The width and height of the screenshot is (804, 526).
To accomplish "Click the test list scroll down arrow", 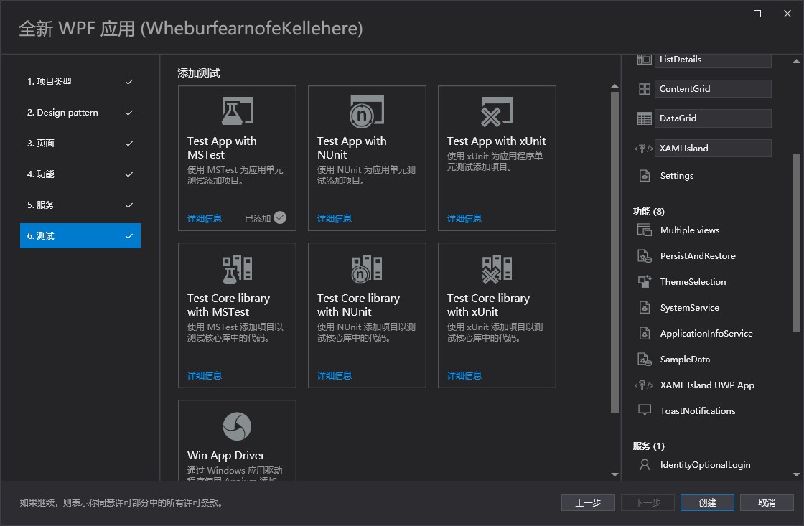I will [614, 475].
